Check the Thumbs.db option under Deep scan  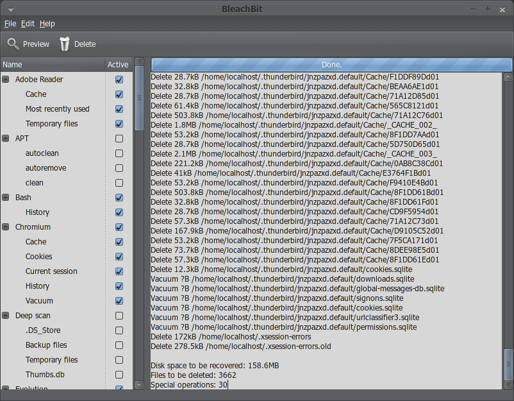tap(119, 374)
